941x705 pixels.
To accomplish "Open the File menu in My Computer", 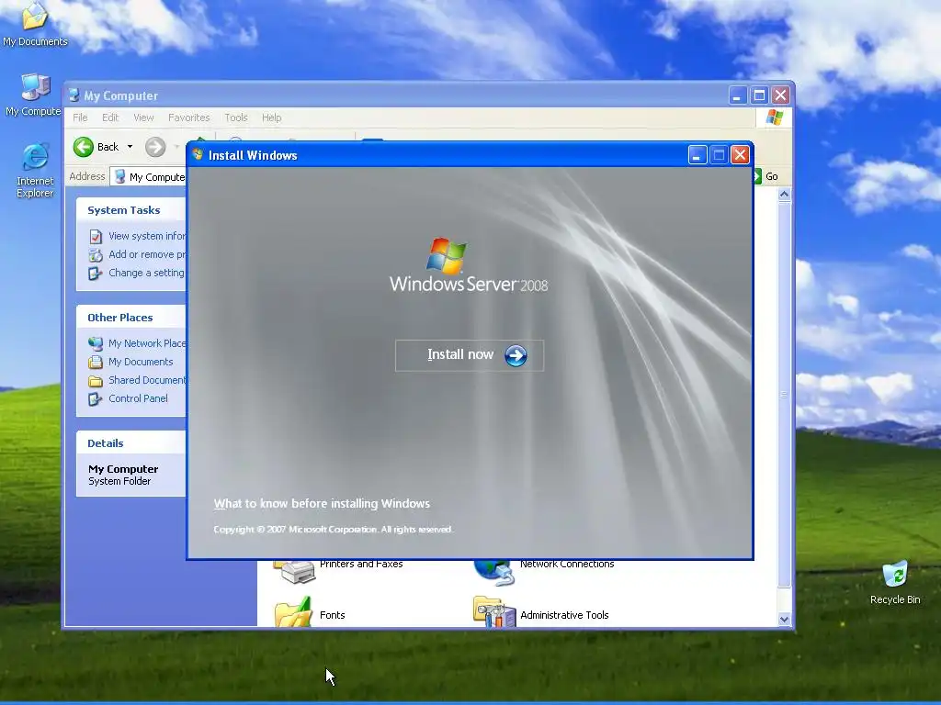I will tap(81, 117).
